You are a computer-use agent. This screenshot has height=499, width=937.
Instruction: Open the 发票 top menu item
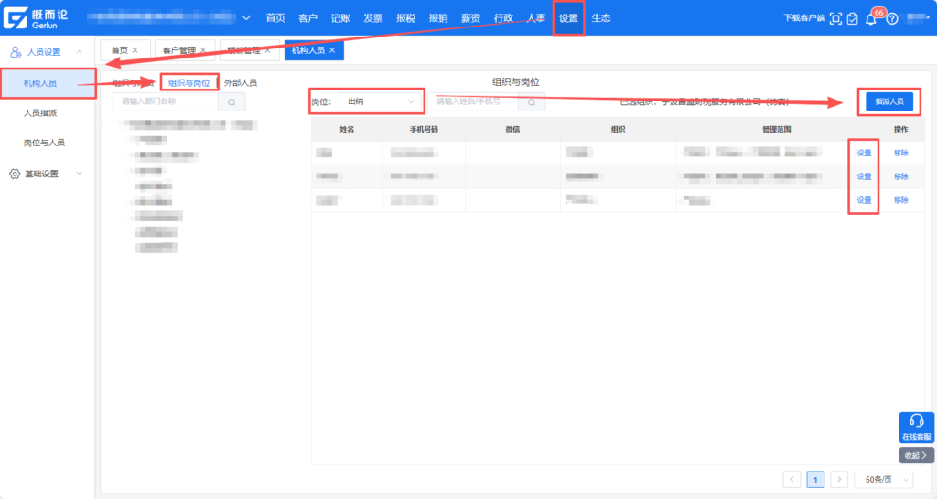[x=372, y=18]
